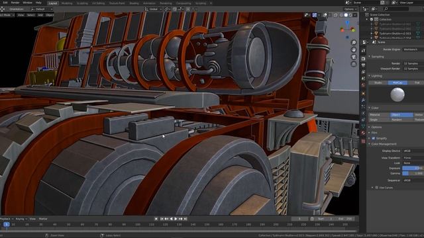Open the Window menu
424x238 pixels.
(x=27, y=3)
